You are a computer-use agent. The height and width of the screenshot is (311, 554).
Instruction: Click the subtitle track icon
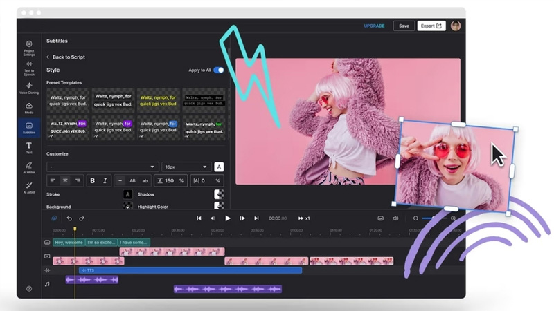(x=47, y=243)
